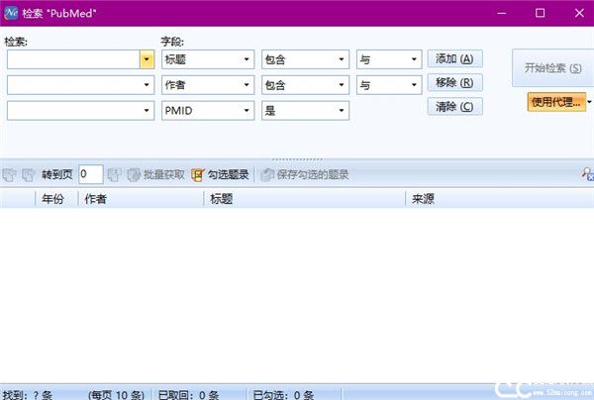Screen dimensions: 594x400
Task: Expand the 是 condition dropdown
Action: [x=342, y=111]
